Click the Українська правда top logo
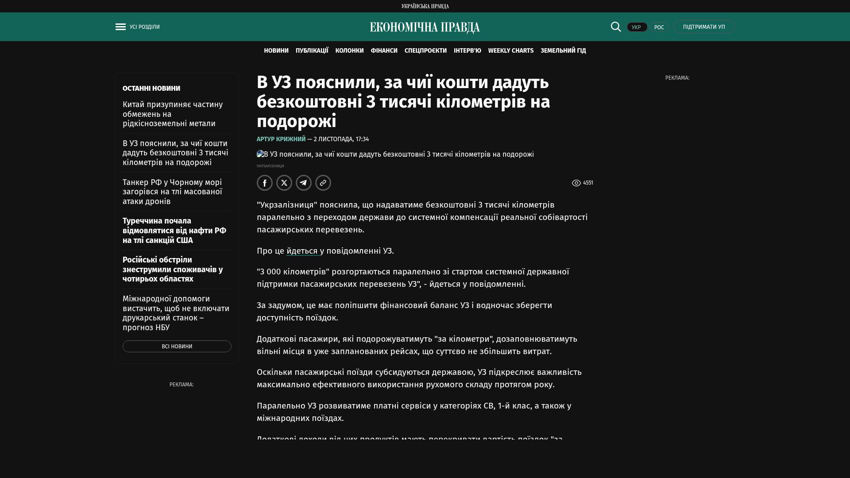850x478 pixels. click(425, 6)
